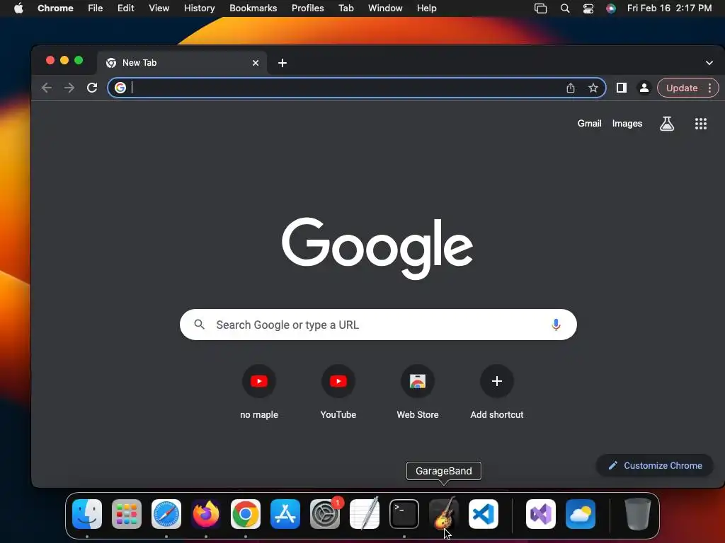Bookmark this tab with the star icon
The height and width of the screenshot is (543, 725).
(x=593, y=88)
